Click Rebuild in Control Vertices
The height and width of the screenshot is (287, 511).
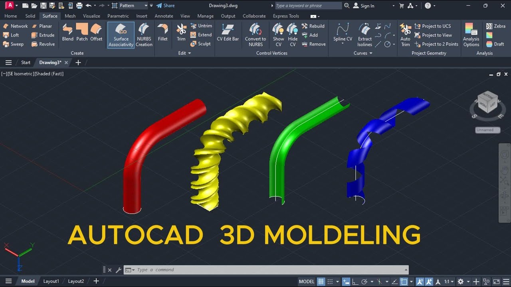click(313, 26)
